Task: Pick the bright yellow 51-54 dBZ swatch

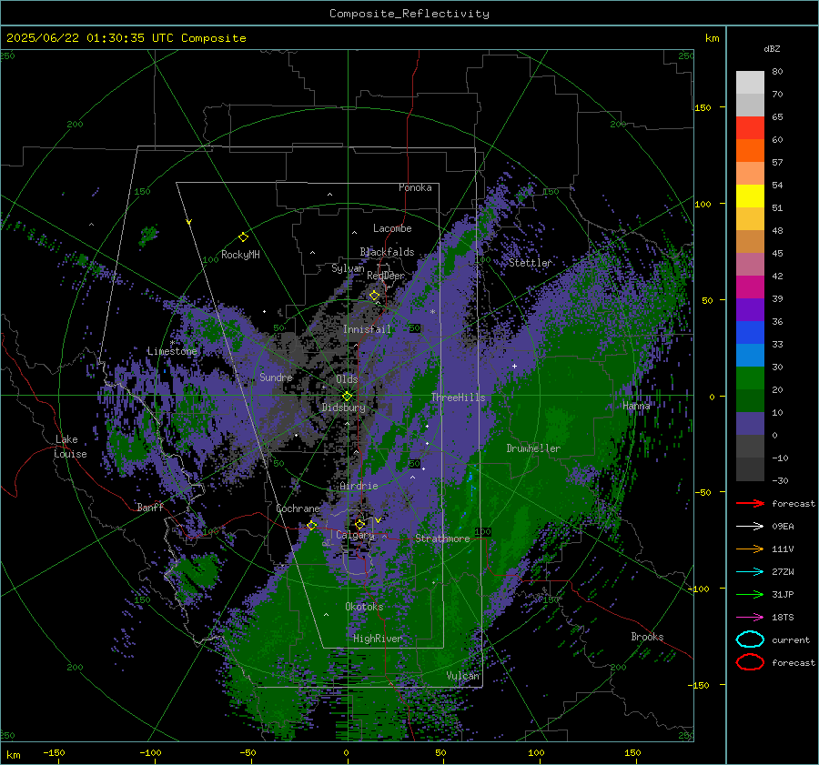Action: pyautogui.click(x=750, y=196)
